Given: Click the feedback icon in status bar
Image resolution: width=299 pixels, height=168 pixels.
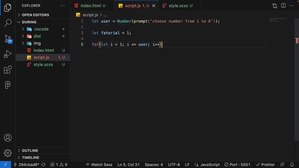Looking at the screenshot, I should [282, 165].
